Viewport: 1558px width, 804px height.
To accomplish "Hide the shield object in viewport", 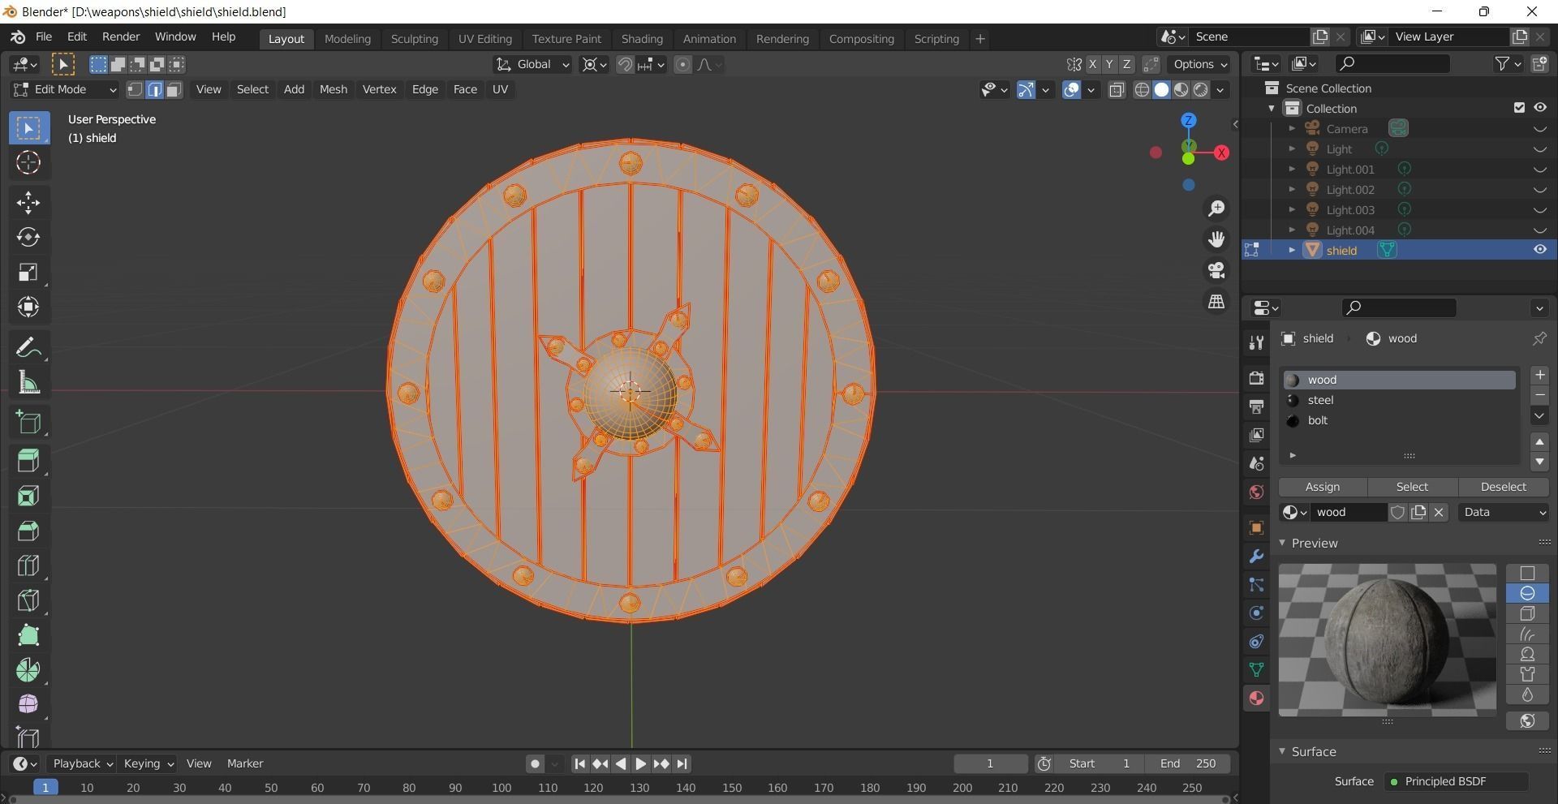I will pyautogui.click(x=1539, y=250).
